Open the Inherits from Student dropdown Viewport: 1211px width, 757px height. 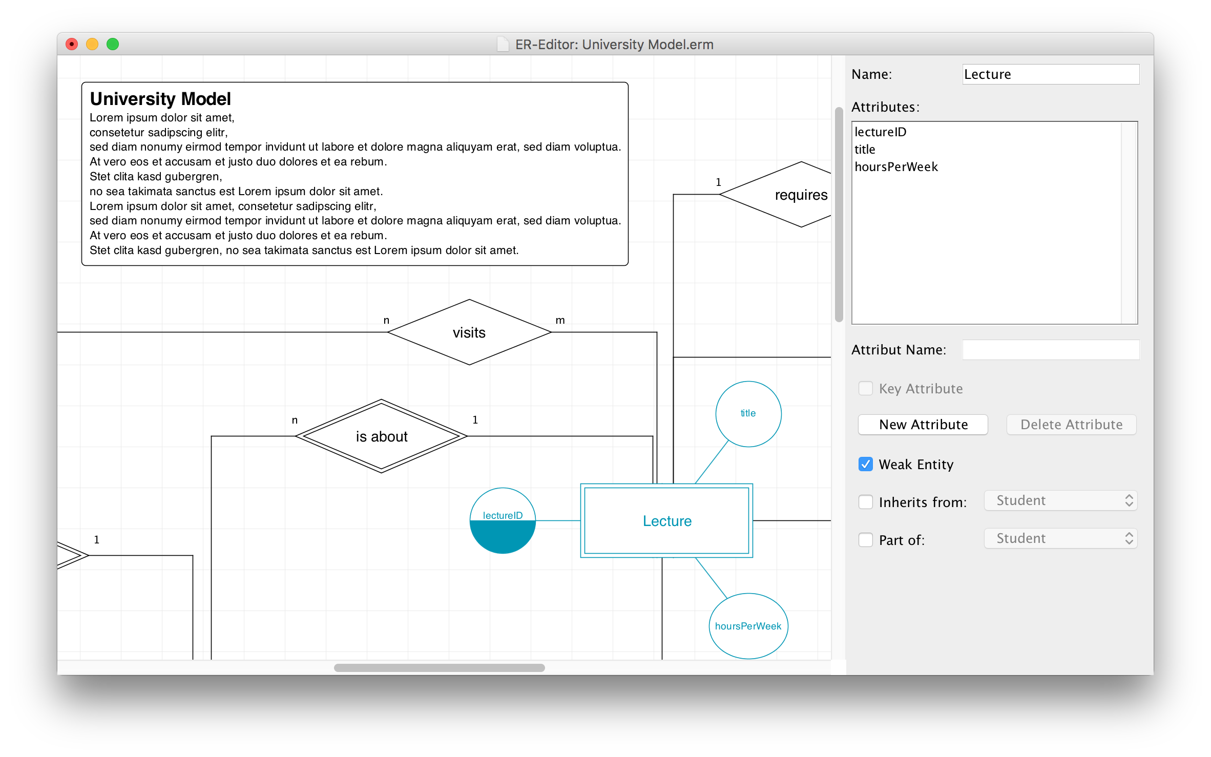(1060, 500)
